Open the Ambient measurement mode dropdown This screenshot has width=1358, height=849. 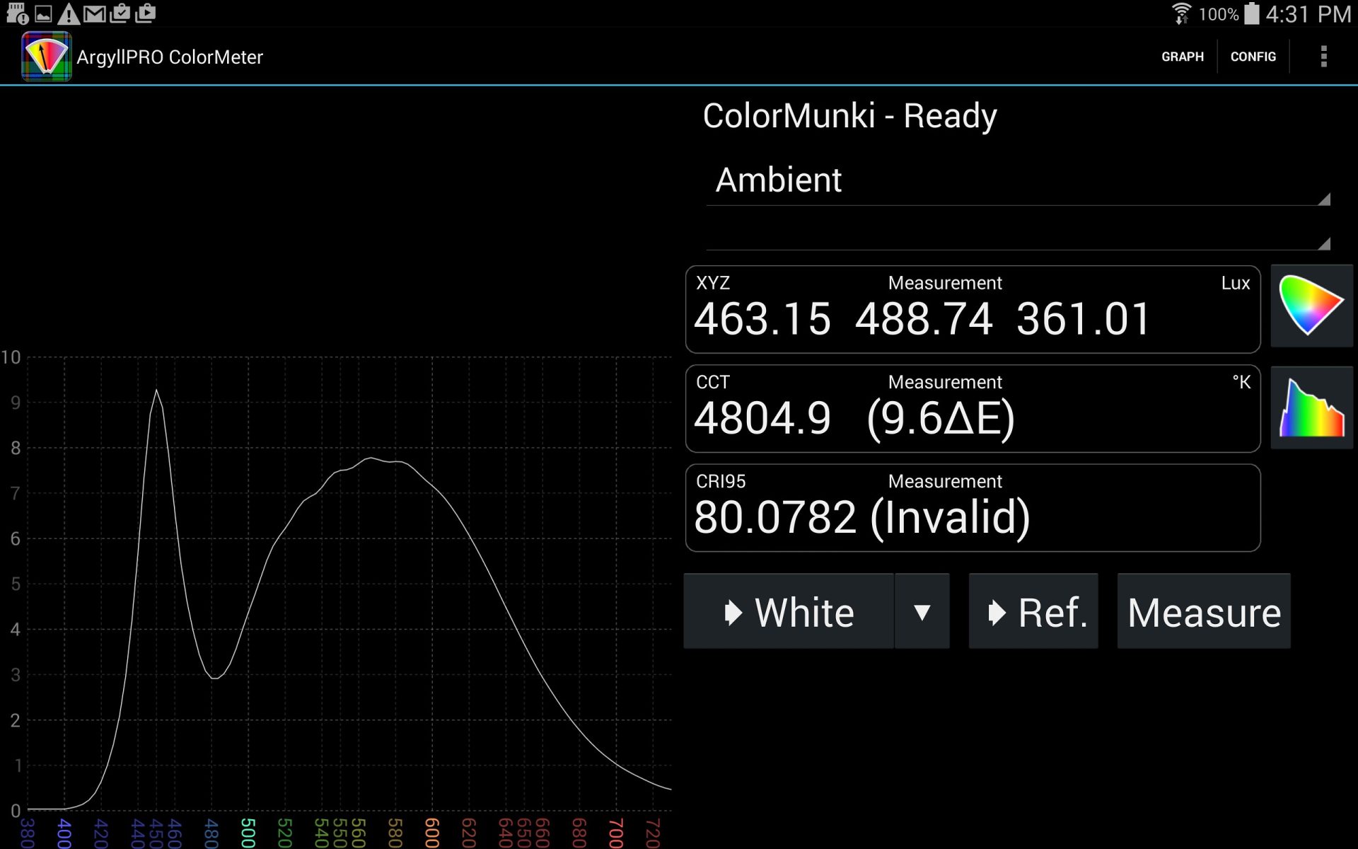pos(1018,180)
